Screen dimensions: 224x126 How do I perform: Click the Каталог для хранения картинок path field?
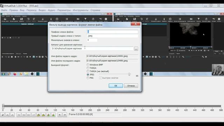tap(92, 49)
